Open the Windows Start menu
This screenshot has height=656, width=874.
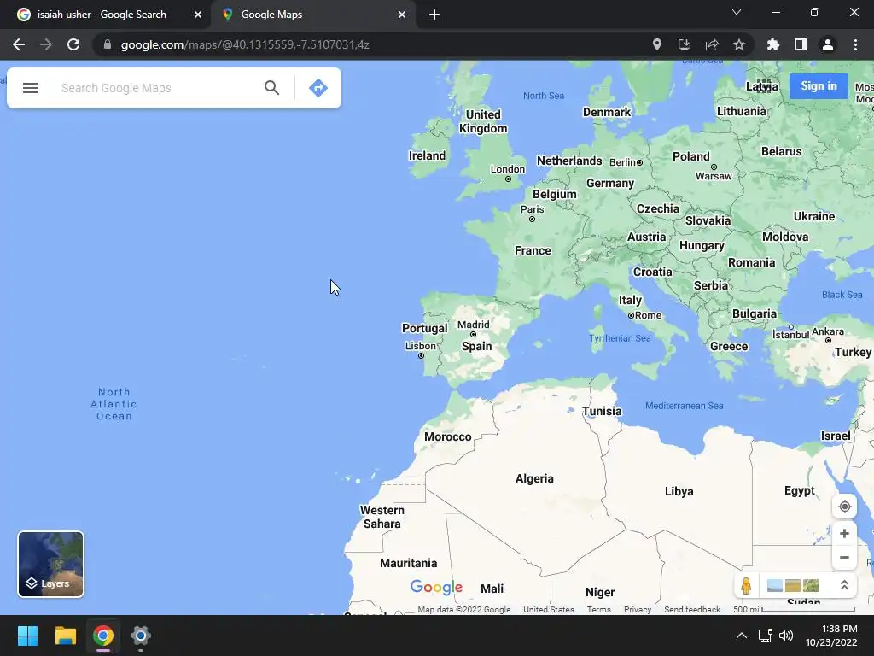point(27,635)
